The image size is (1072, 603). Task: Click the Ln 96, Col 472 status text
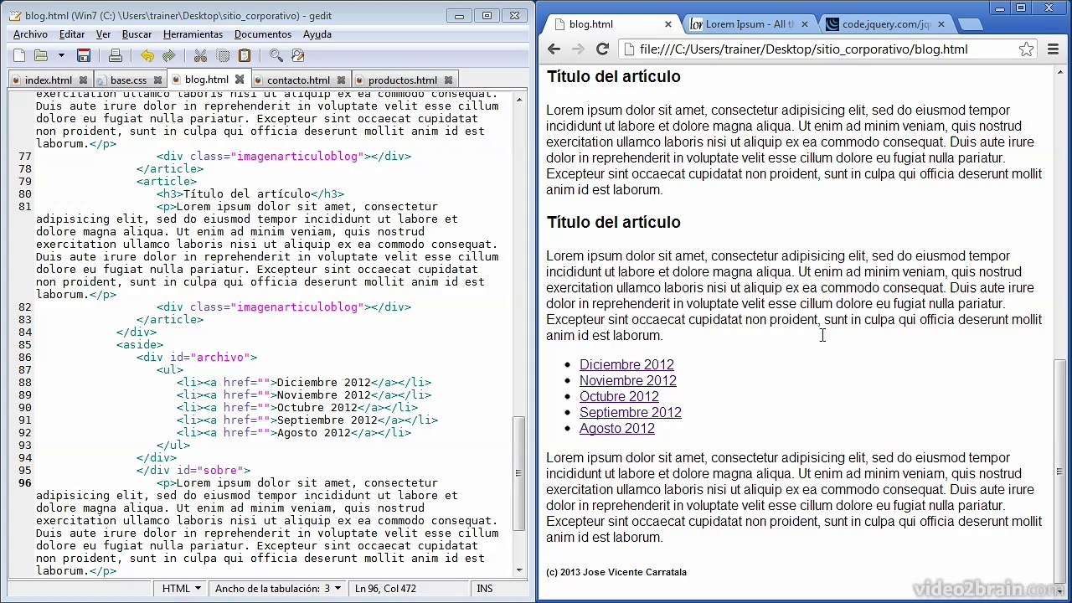pos(385,589)
